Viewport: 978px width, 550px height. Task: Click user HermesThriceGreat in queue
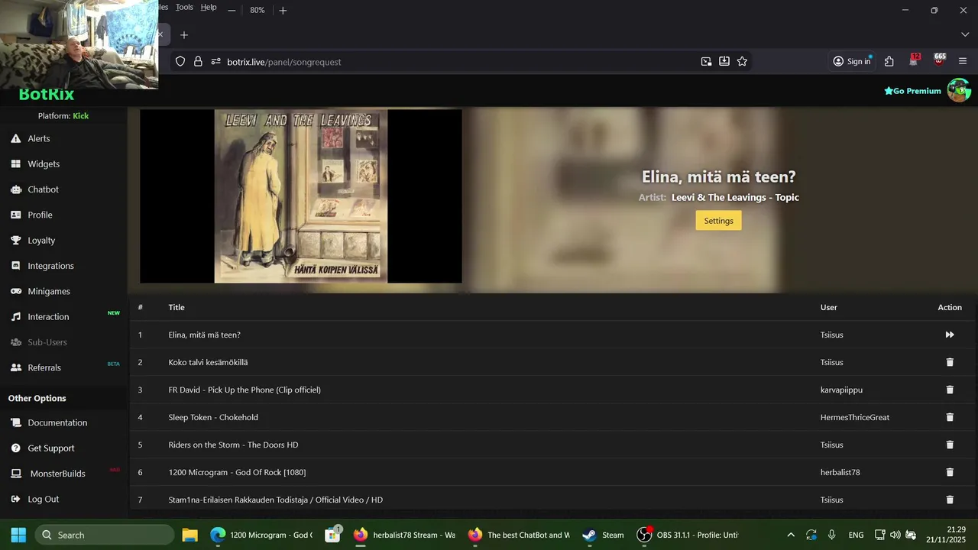[854, 417]
